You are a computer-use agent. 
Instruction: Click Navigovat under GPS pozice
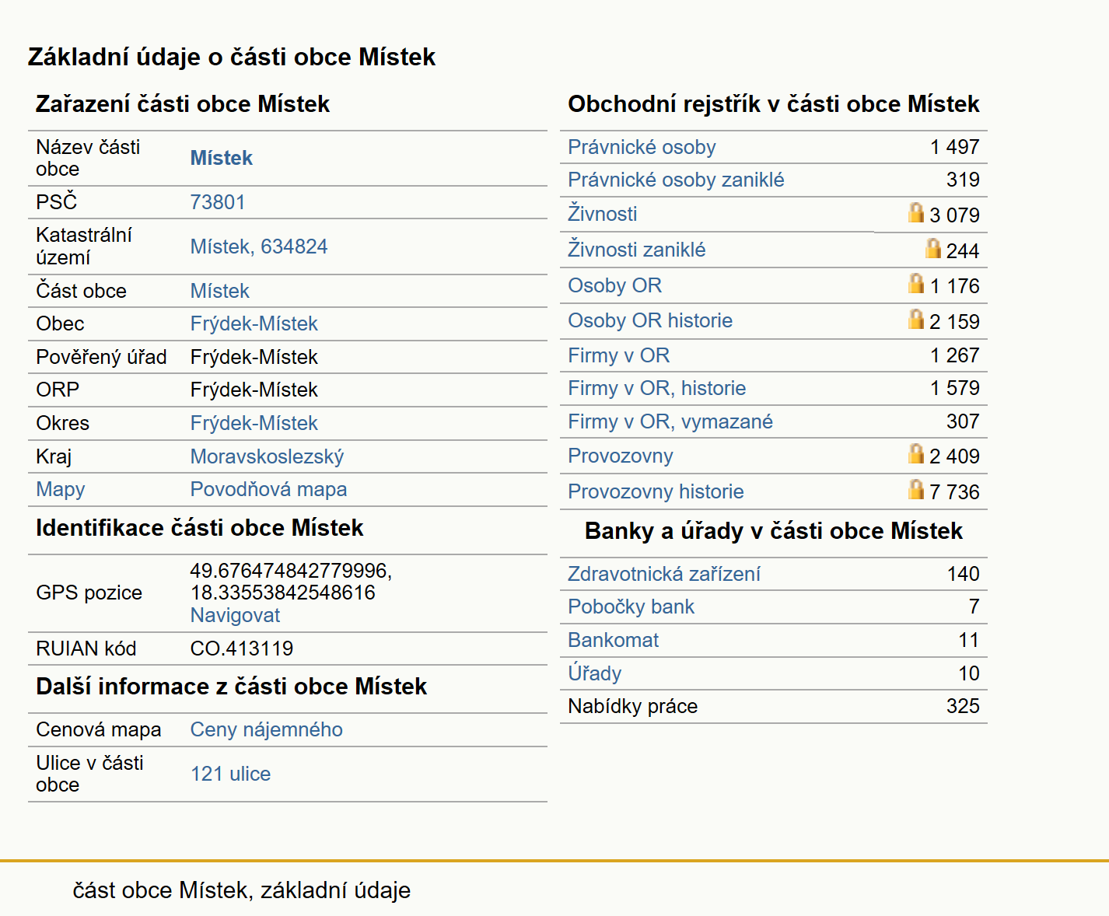(235, 615)
